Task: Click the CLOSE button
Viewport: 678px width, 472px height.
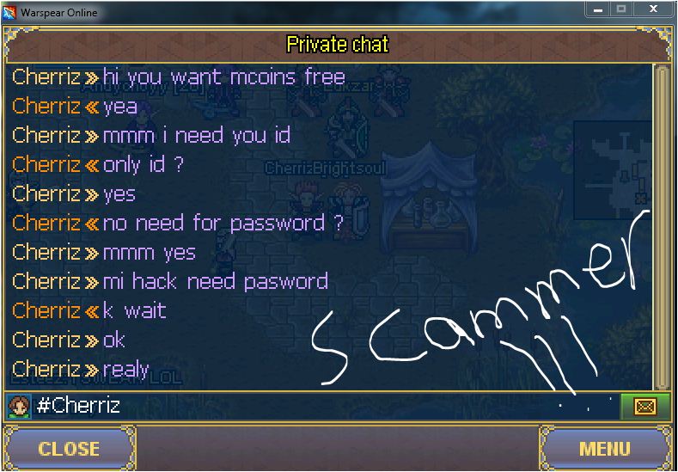Action: [x=69, y=448]
